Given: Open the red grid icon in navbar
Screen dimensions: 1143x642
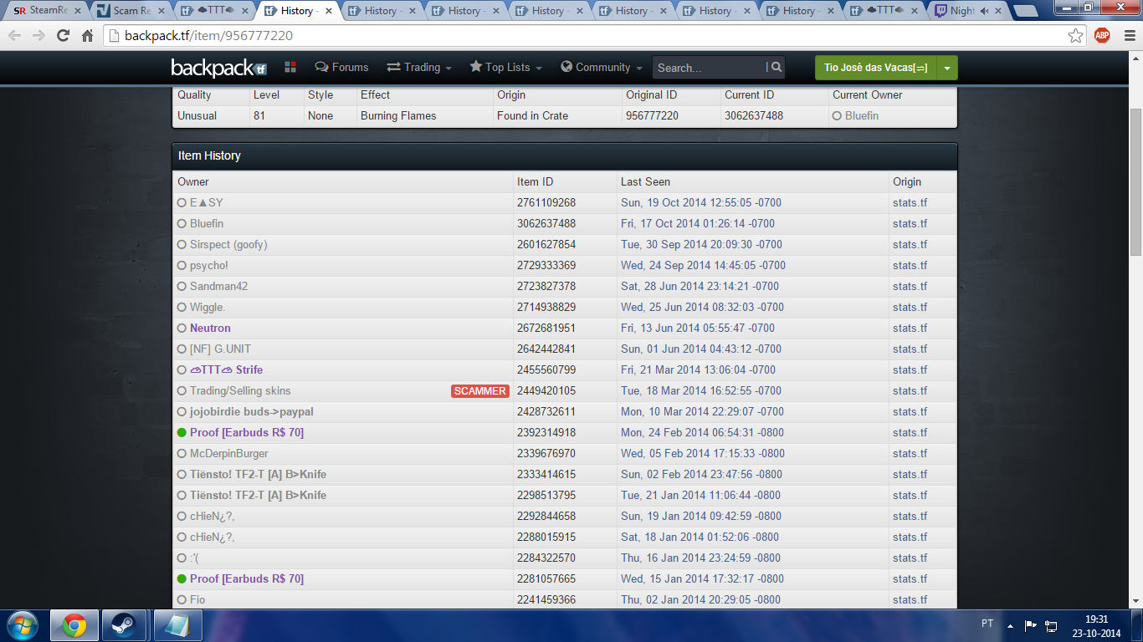Looking at the screenshot, I should [290, 67].
